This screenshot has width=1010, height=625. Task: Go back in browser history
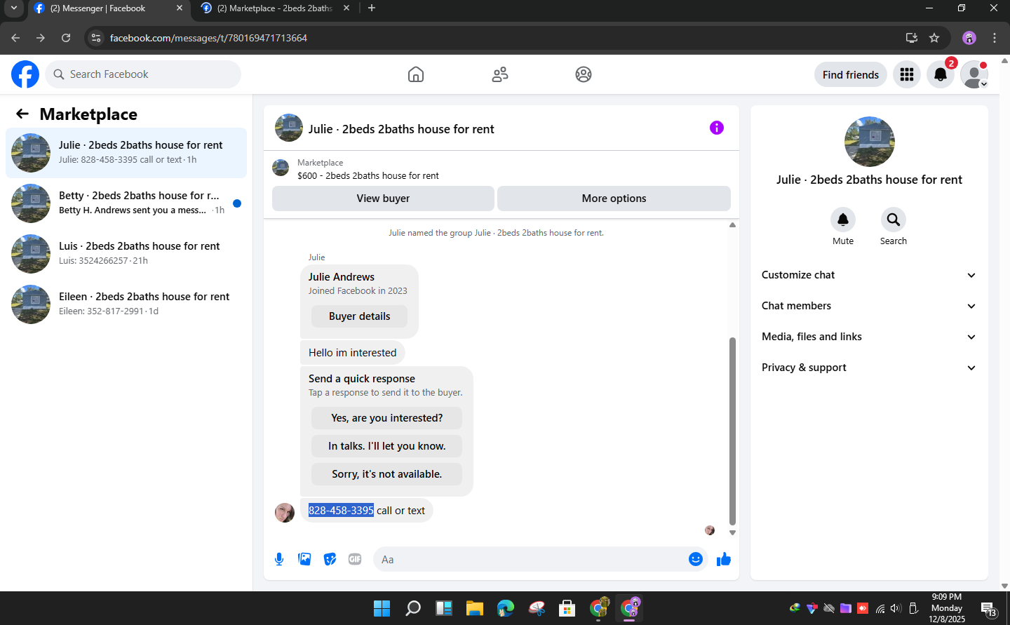click(15, 38)
